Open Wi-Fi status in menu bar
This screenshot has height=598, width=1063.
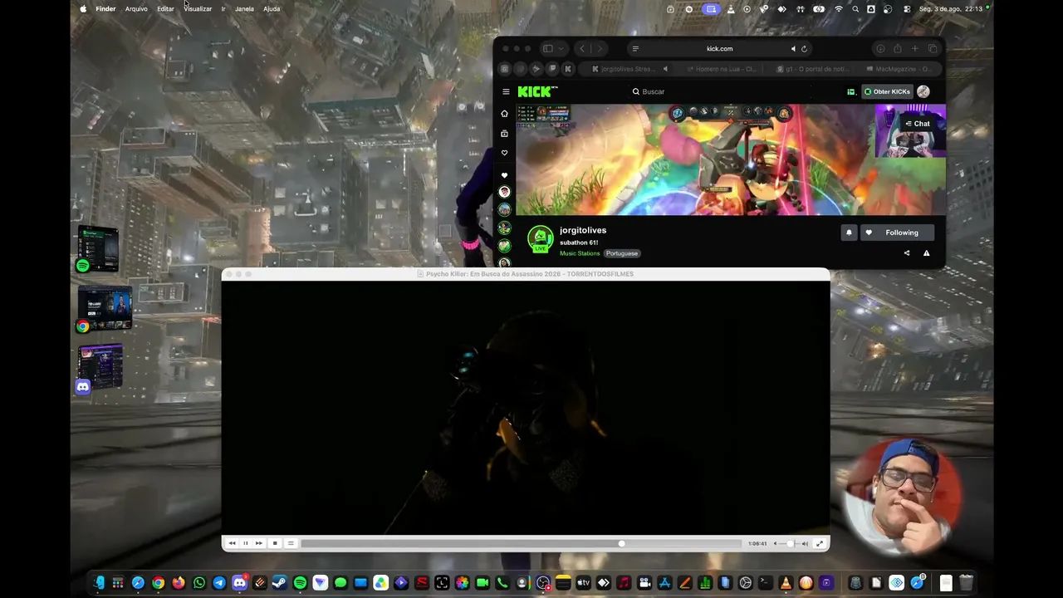tap(839, 9)
